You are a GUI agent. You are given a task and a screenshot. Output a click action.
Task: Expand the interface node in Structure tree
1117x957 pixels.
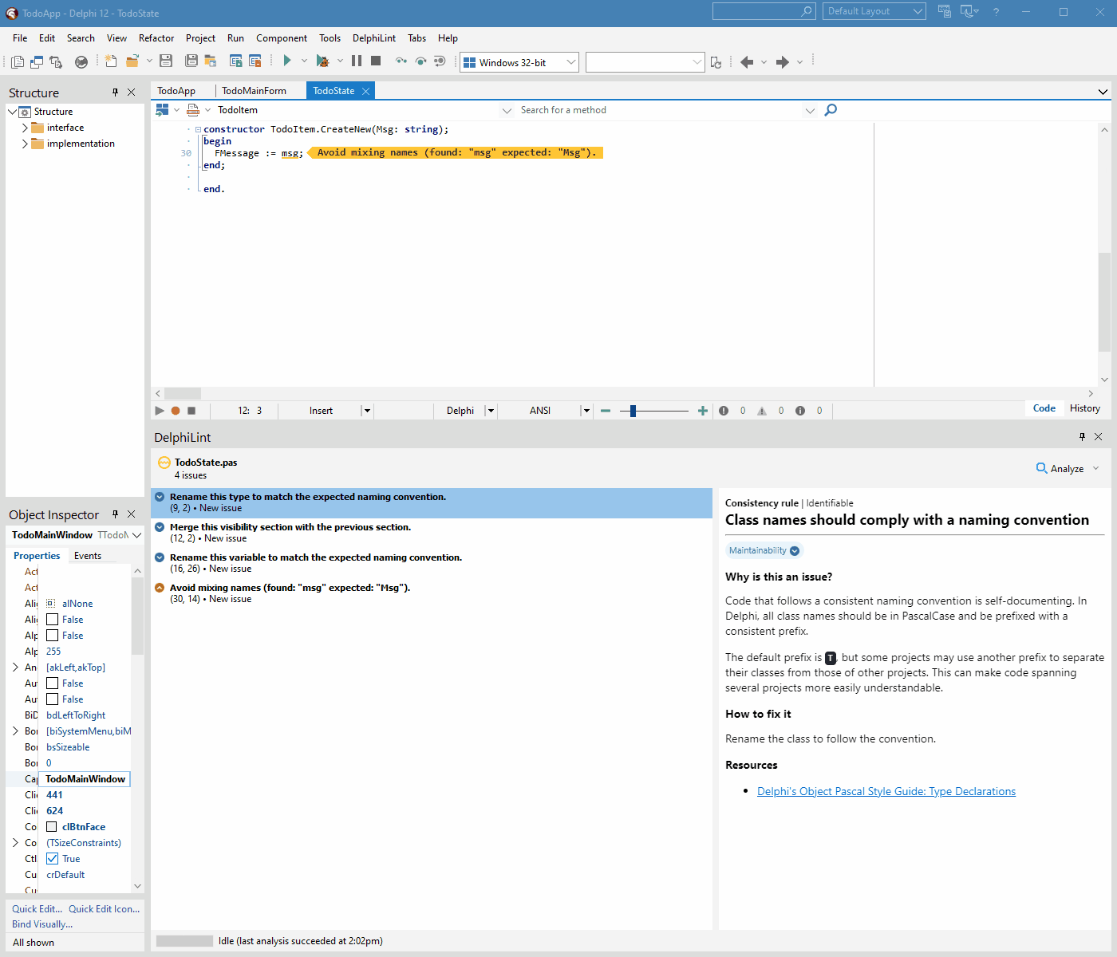(x=25, y=128)
